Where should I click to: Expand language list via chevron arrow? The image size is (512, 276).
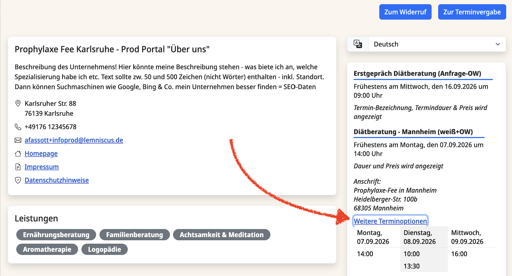pyautogui.click(x=498, y=44)
